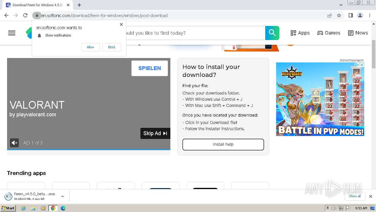The width and height of the screenshot is (376, 212).
Task: Share this page icon in address bar
Action: pyautogui.click(x=330, y=15)
